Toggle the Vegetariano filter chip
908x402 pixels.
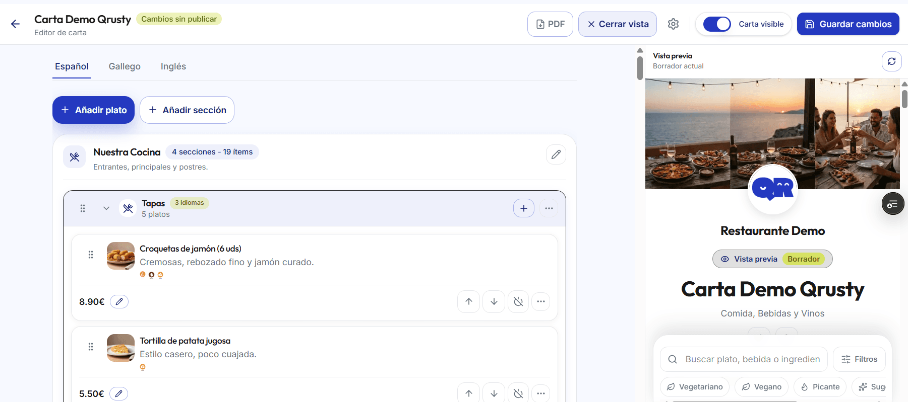(695, 387)
